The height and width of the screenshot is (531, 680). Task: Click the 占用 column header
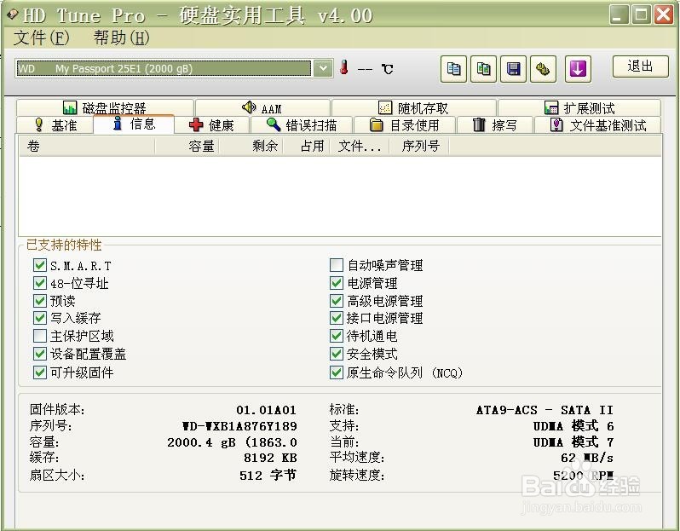(307, 147)
